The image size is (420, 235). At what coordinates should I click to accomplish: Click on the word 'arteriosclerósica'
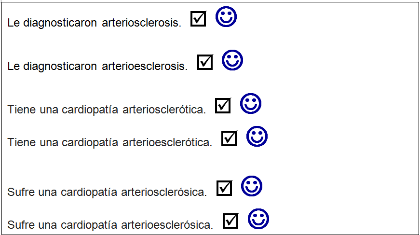[x=164, y=192]
